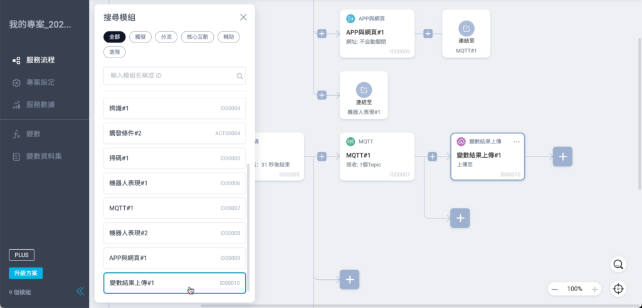Open 變數資料集 in the sidebar
The height and width of the screenshot is (308, 642).
point(43,156)
